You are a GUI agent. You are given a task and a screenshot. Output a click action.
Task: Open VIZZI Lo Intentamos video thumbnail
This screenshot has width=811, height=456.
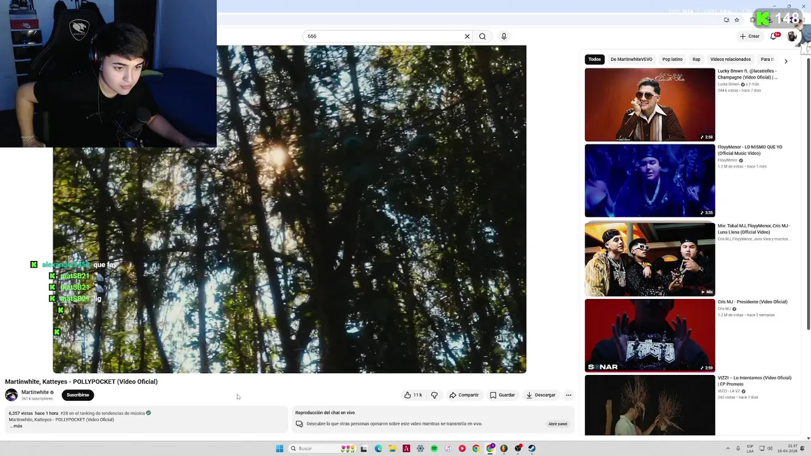tap(649, 405)
